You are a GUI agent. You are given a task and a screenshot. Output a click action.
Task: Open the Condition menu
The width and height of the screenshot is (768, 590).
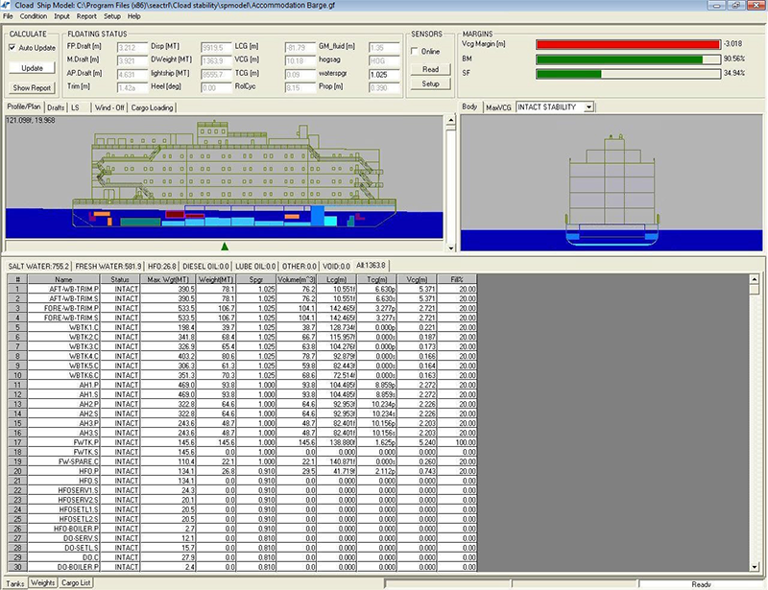click(x=33, y=16)
